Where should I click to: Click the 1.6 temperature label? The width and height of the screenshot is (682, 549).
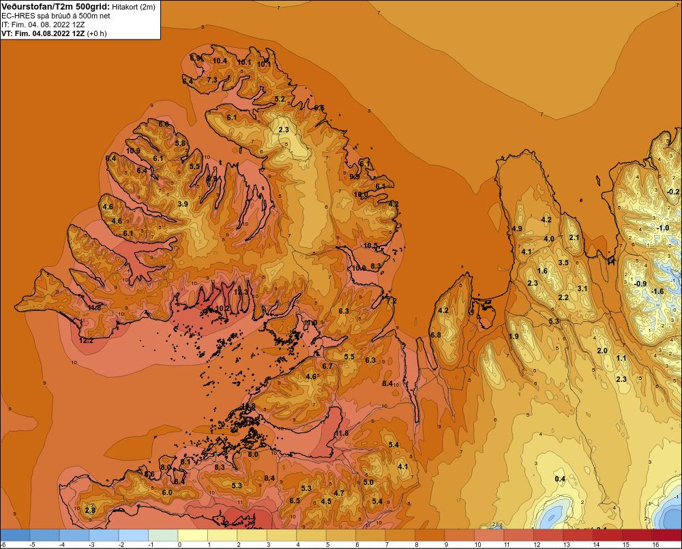[542, 271]
